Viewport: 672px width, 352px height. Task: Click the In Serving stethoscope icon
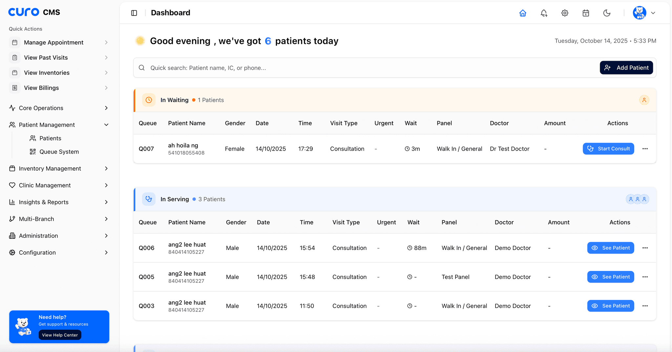pos(149,199)
